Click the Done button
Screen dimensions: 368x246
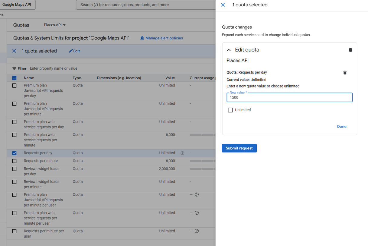click(342, 127)
